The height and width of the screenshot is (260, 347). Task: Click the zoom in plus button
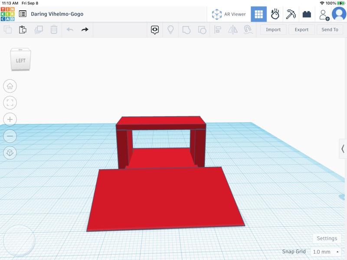[x=10, y=119]
